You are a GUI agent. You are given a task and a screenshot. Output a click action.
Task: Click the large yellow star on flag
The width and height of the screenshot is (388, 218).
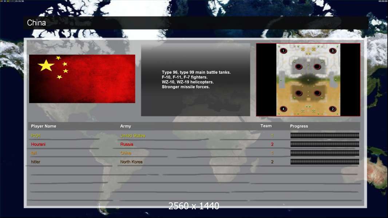point(46,65)
